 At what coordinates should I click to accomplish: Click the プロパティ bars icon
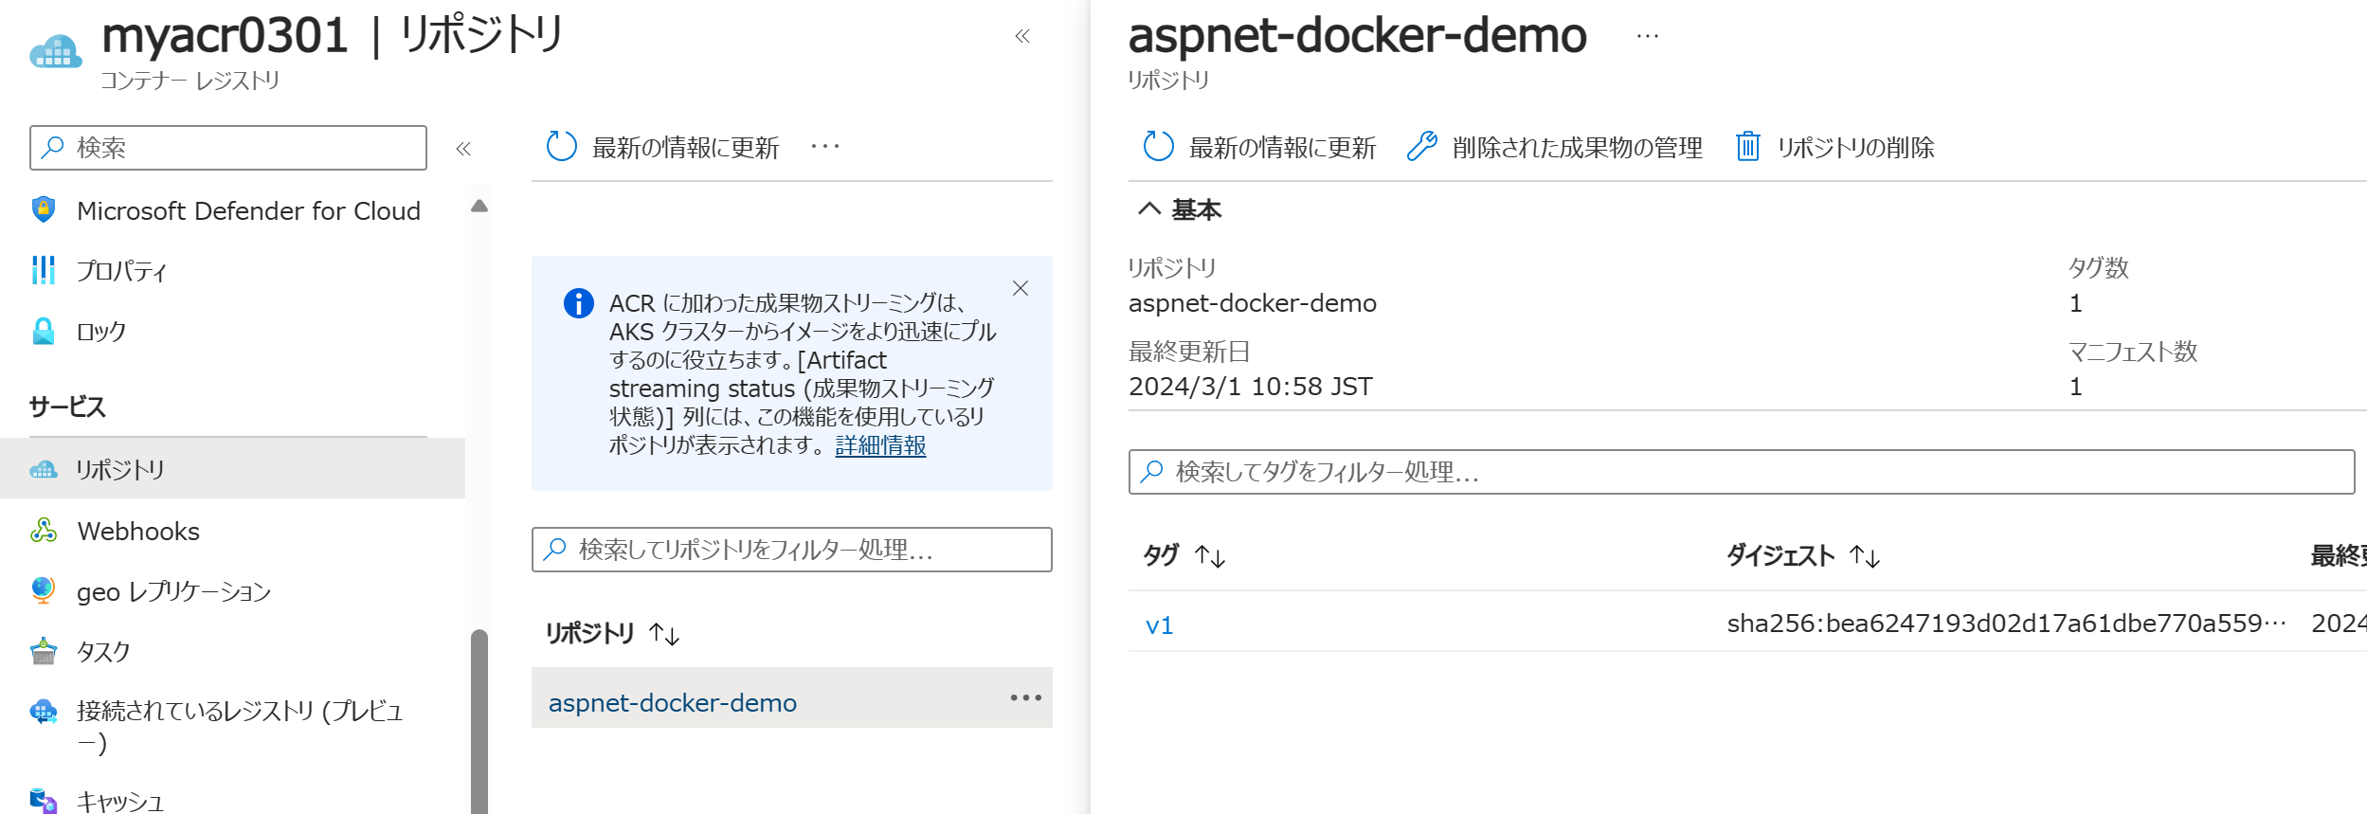(x=44, y=270)
